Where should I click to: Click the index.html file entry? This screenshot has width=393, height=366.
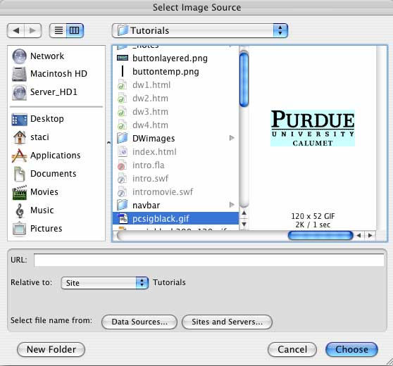pyautogui.click(x=175, y=152)
